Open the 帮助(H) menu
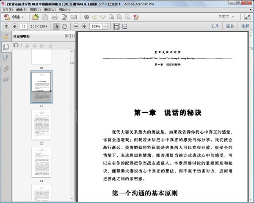 click(x=64, y=10)
